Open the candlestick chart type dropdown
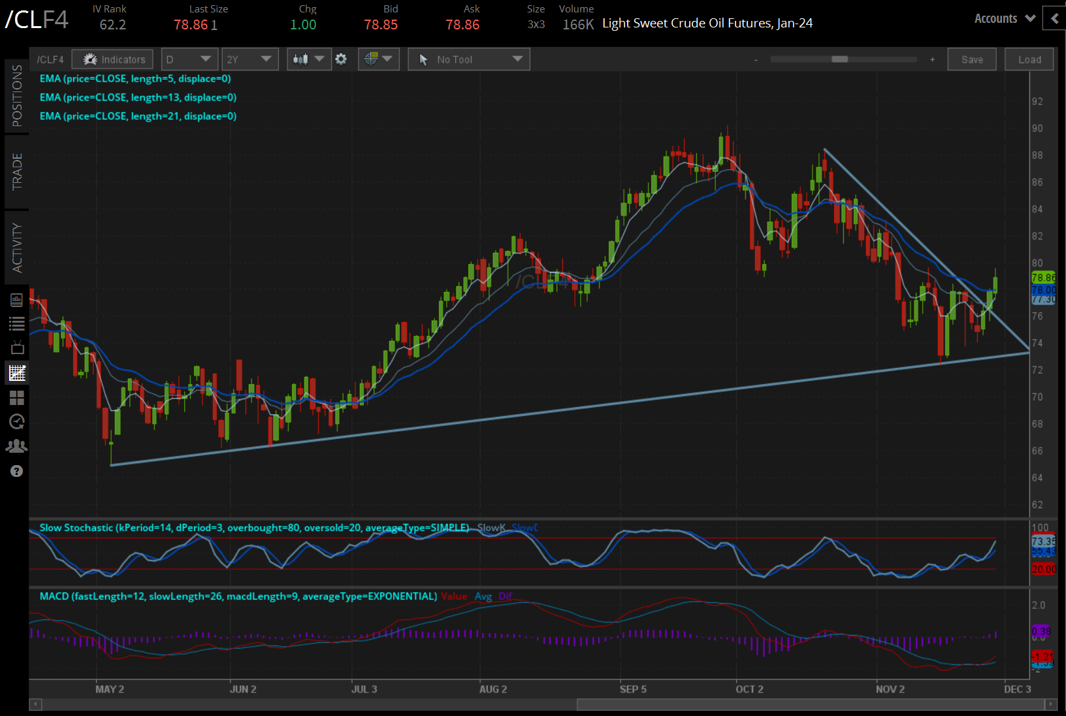Screen dimensions: 1066x716 click(308, 59)
